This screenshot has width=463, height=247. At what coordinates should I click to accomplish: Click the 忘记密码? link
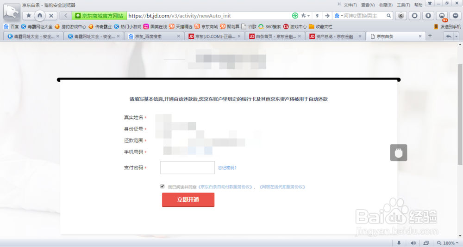point(227,168)
